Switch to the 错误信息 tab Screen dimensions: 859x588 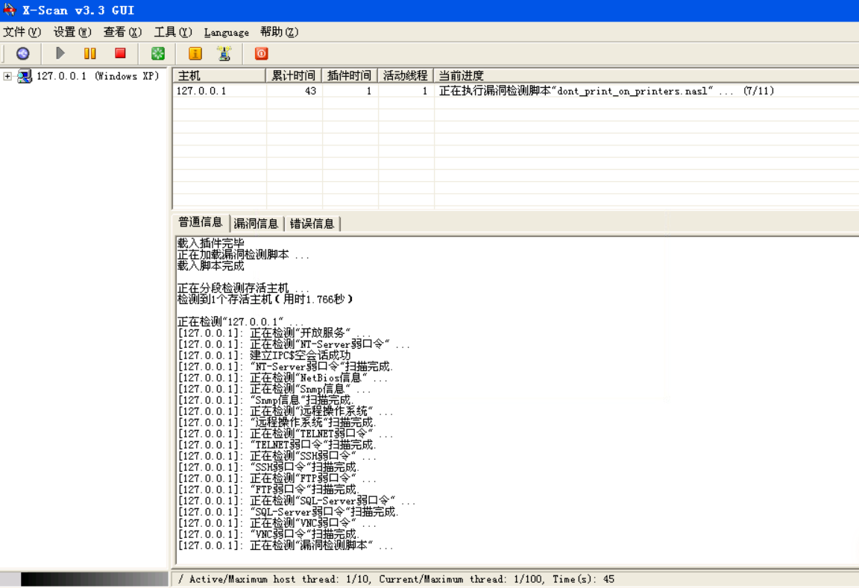(312, 224)
